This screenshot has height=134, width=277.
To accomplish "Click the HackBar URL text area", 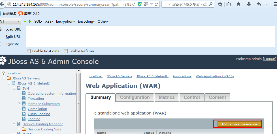I will click(x=150, y=36).
